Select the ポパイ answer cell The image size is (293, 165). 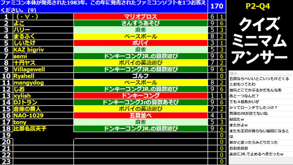pyautogui.click(x=140, y=43)
